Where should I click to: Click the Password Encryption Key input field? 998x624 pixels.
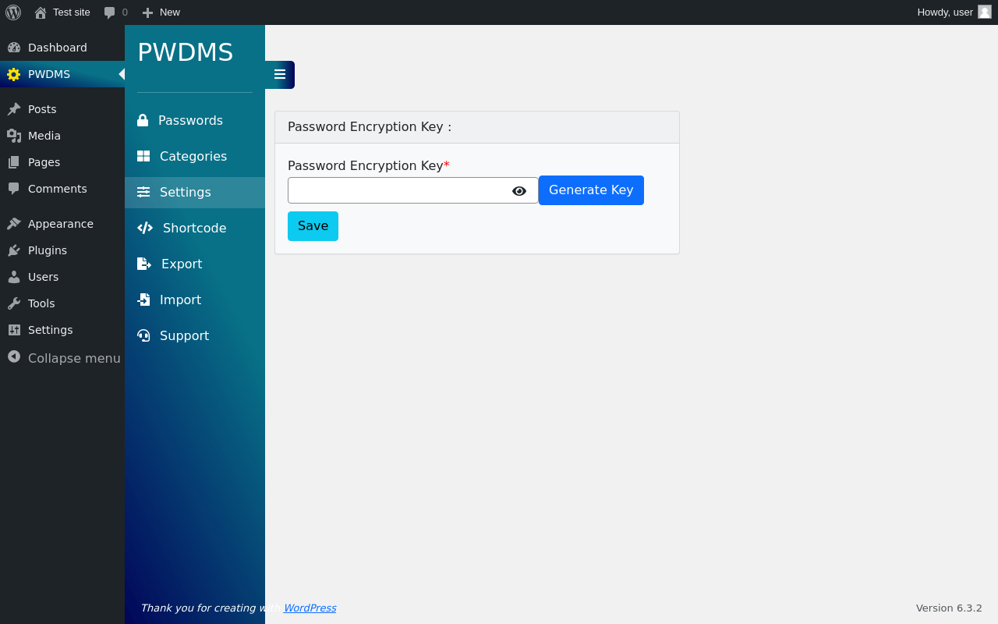tap(399, 190)
